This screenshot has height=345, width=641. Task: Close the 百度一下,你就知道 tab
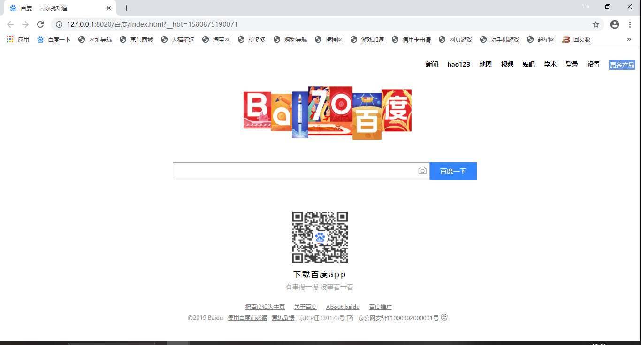109,8
